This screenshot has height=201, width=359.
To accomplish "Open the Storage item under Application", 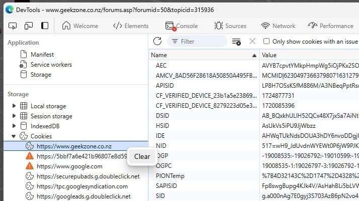I will coord(41,75).
